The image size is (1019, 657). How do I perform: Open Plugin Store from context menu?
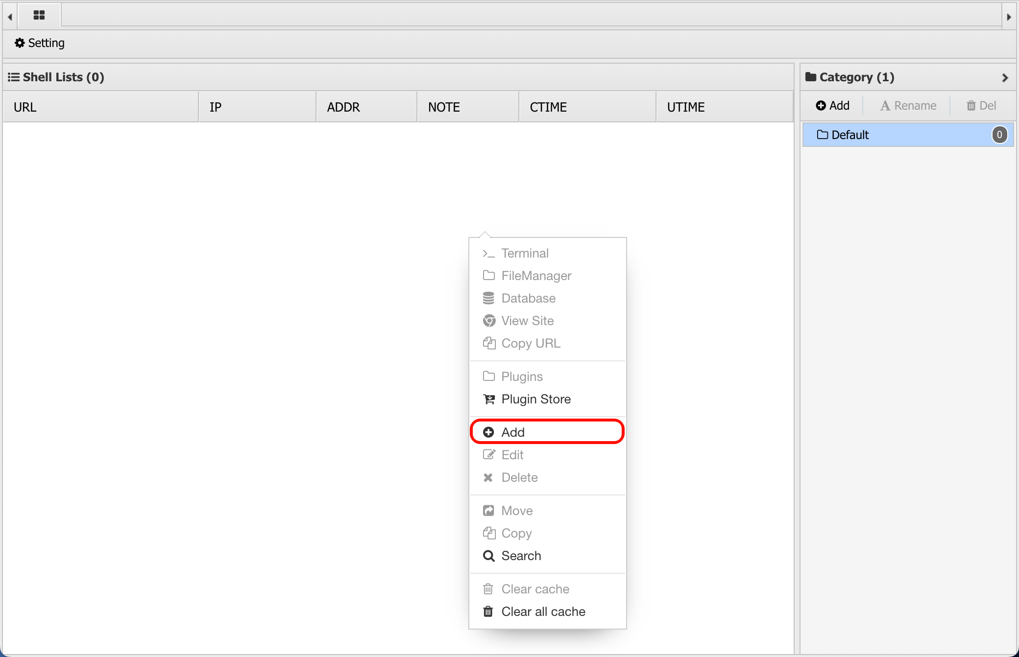(x=536, y=399)
